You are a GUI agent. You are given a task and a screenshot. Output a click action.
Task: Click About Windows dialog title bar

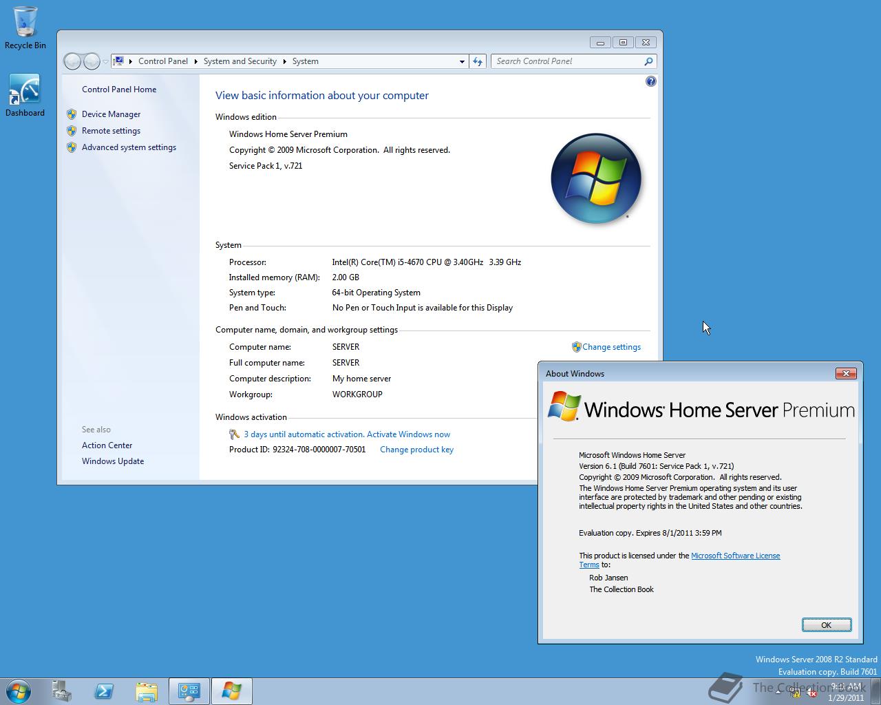tap(688, 373)
